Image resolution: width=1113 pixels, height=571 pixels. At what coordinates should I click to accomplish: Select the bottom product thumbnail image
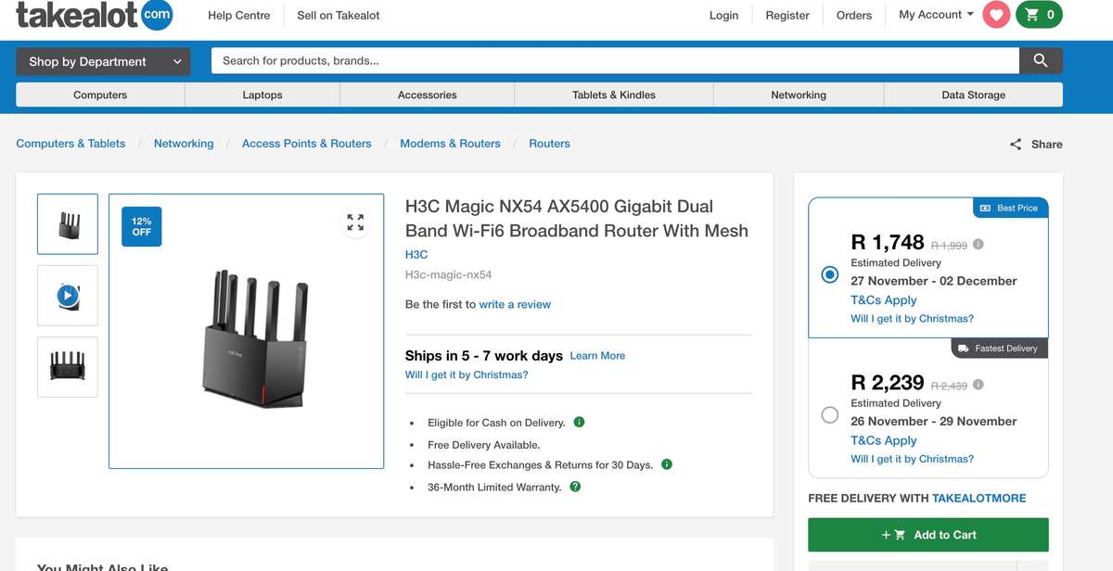click(67, 367)
